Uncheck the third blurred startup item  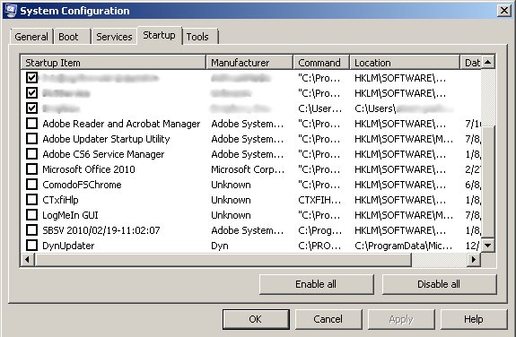[31, 108]
